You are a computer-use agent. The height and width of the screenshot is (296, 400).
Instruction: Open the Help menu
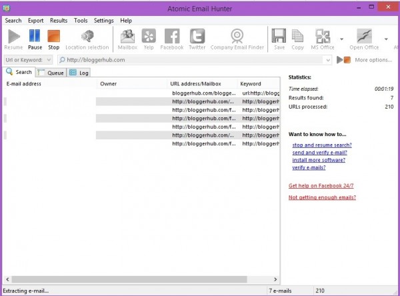126,21
